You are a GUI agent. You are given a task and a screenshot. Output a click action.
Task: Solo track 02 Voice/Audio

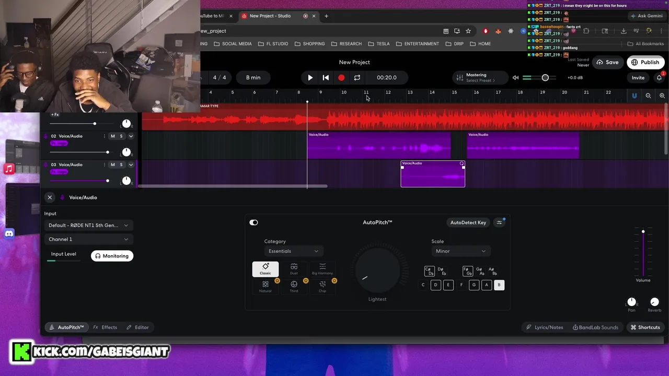[x=121, y=136]
